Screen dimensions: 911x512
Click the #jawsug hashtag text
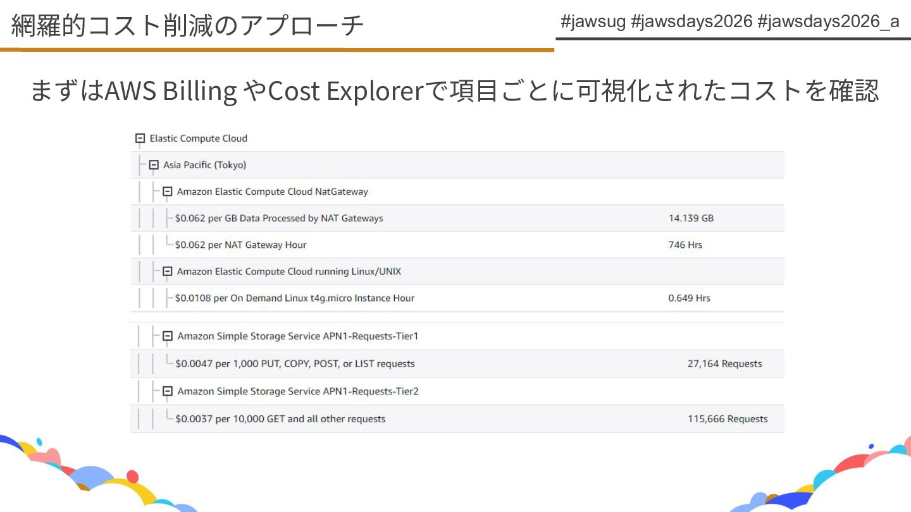coord(593,21)
